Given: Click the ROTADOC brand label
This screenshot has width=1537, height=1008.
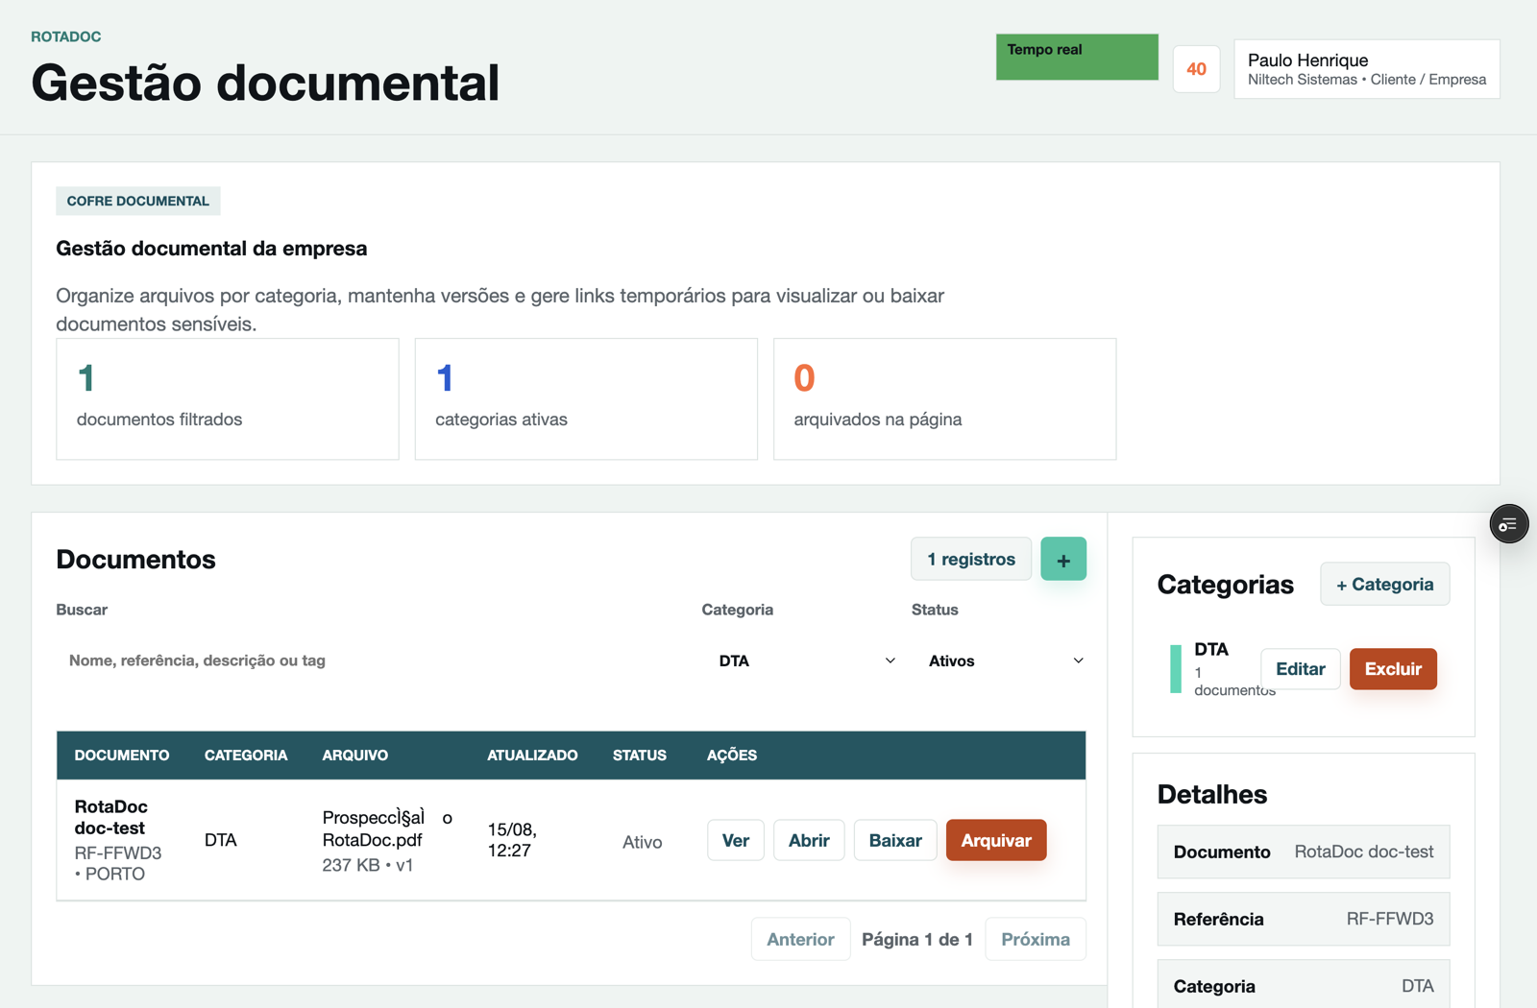Looking at the screenshot, I should 66,36.
